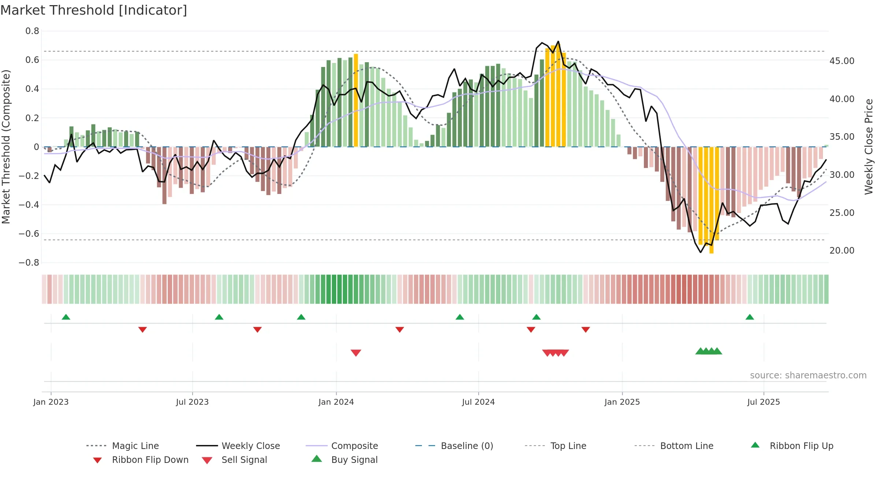Click the Jul 2024 x-axis label
Screen dimensions: 879x494
[x=478, y=402]
